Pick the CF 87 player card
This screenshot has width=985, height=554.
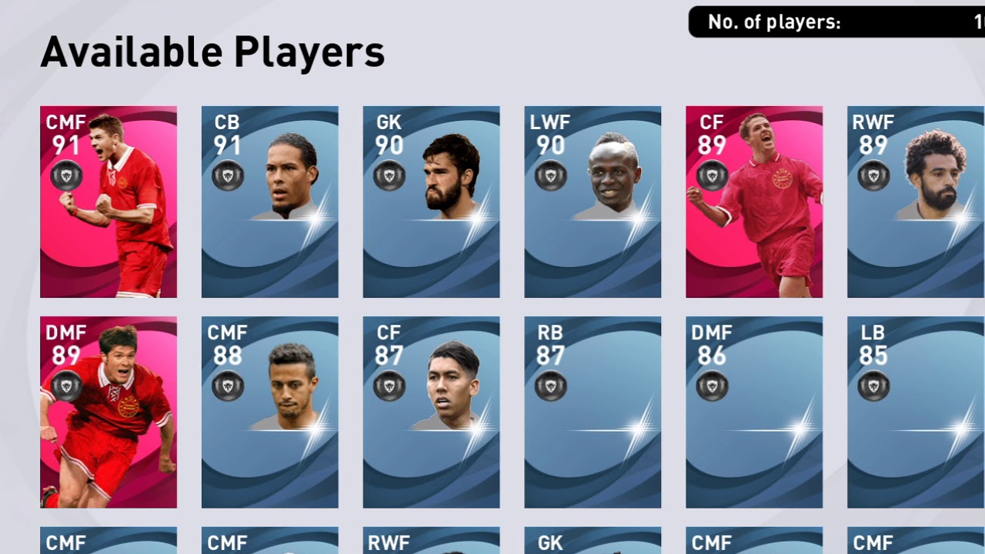pos(432,412)
